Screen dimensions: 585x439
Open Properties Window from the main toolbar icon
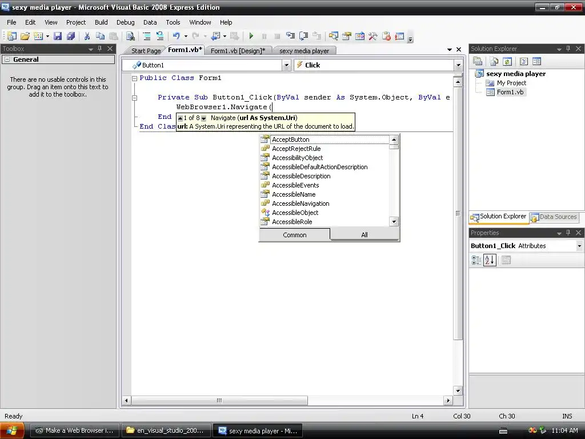(x=347, y=36)
